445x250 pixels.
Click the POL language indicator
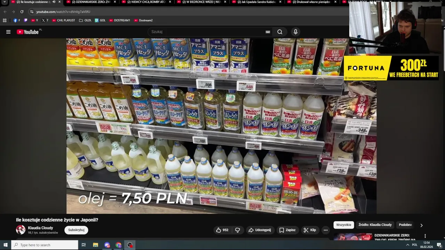click(414, 245)
